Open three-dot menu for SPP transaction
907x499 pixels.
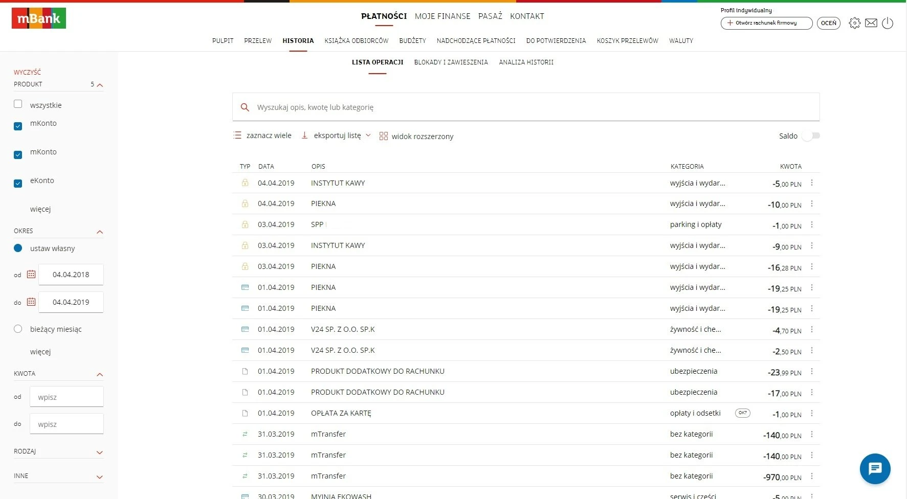click(x=812, y=225)
